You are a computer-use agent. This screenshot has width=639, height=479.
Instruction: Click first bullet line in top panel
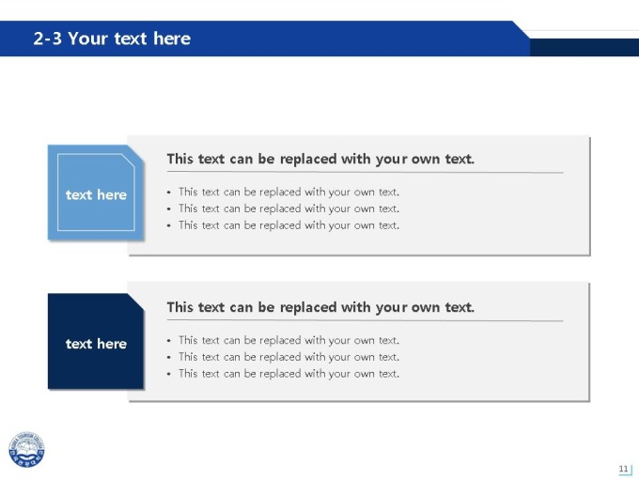pyautogui.click(x=288, y=192)
